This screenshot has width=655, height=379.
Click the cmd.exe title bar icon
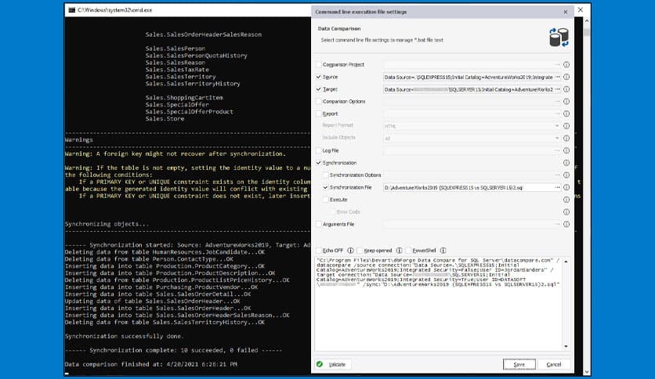coord(72,9)
